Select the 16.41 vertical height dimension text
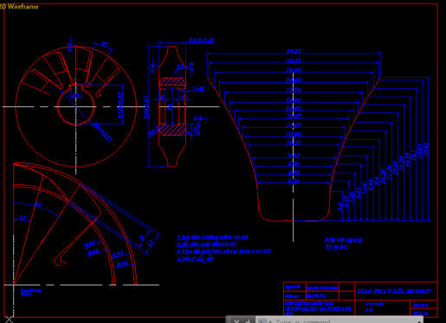 [427, 150]
